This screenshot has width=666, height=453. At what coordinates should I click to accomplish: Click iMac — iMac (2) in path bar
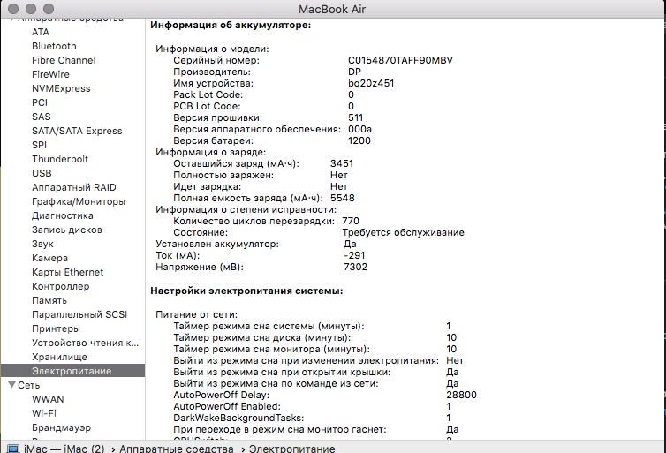[64, 449]
